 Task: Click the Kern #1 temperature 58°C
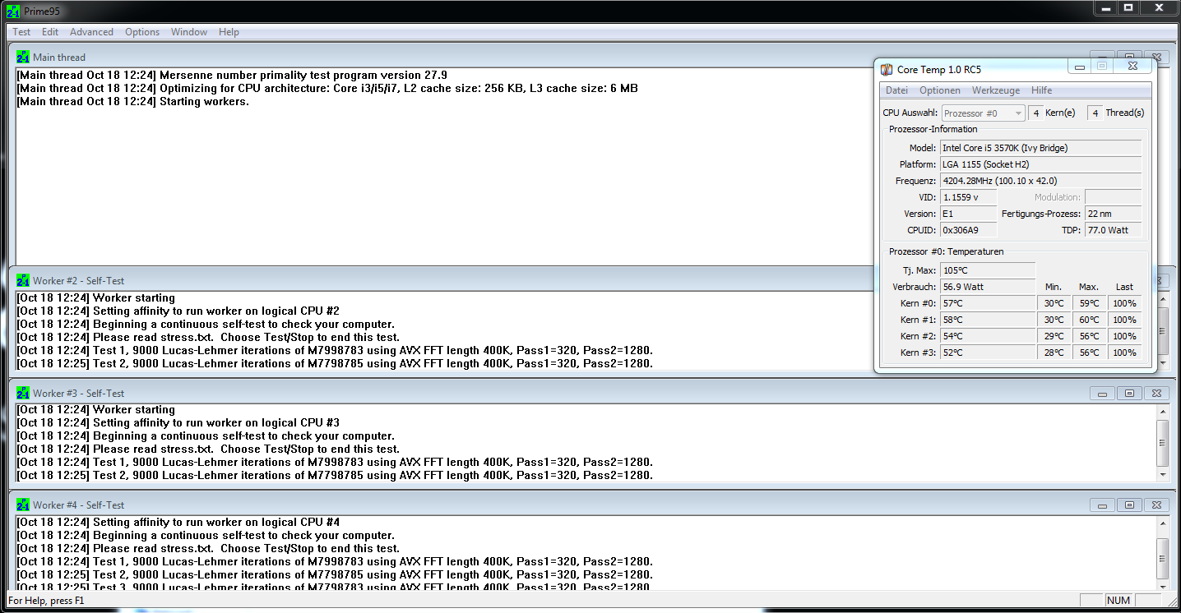987,320
